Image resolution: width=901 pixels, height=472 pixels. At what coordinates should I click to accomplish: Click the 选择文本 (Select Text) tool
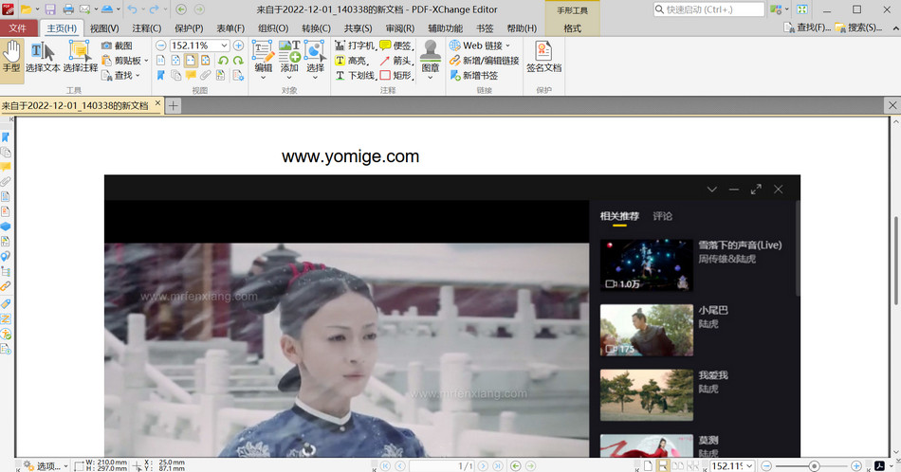coord(43,57)
